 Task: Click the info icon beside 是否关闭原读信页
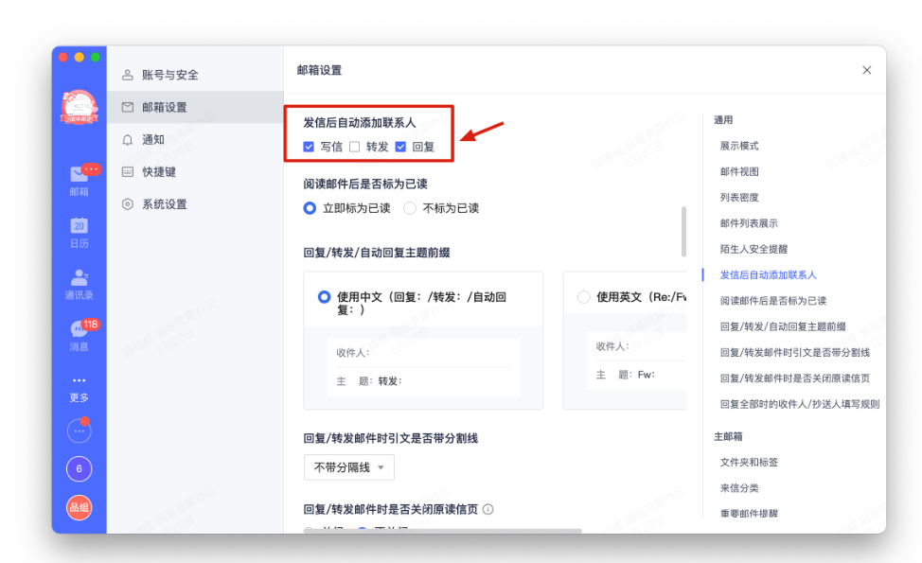click(488, 509)
